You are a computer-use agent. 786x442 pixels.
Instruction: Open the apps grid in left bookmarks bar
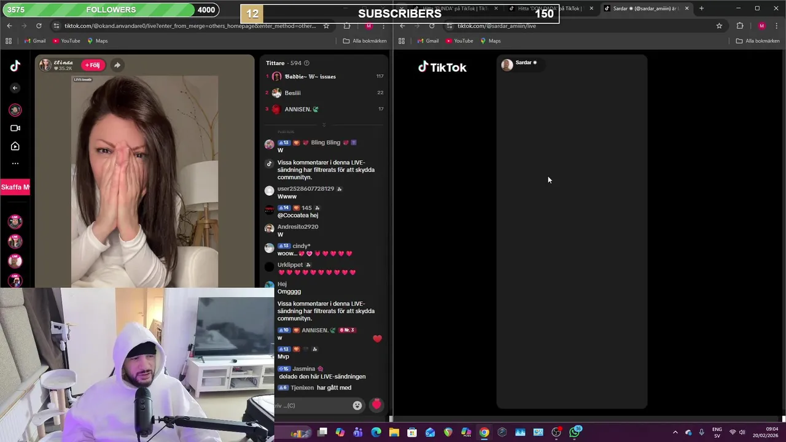click(9, 41)
